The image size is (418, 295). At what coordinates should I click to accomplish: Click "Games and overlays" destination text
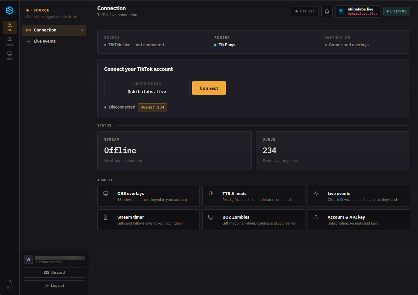click(x=349, y=45)
